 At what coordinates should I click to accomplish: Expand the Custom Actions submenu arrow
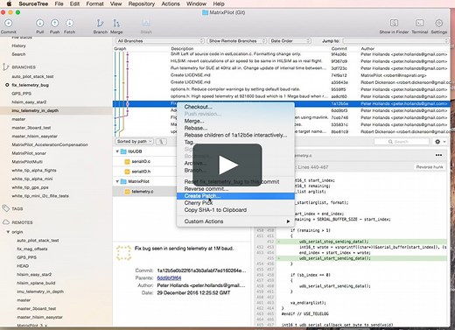[x=288, y=221]
